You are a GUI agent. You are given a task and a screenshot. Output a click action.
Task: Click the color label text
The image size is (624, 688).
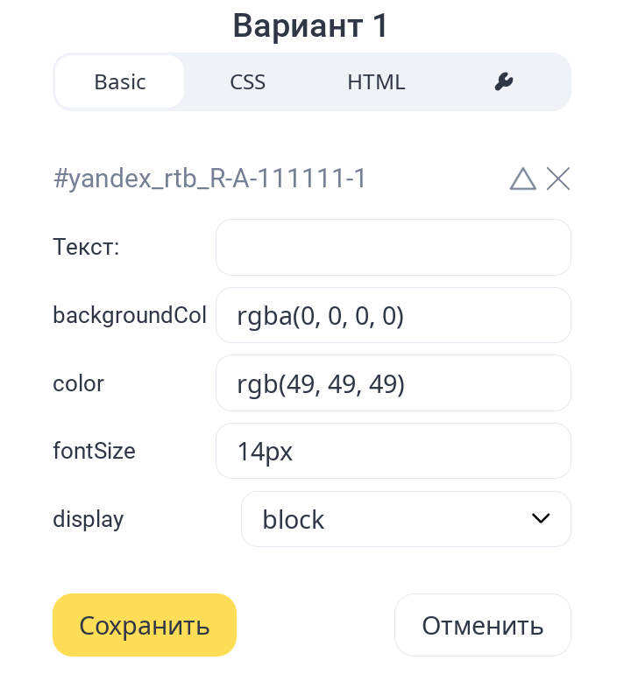coord(78,383)
